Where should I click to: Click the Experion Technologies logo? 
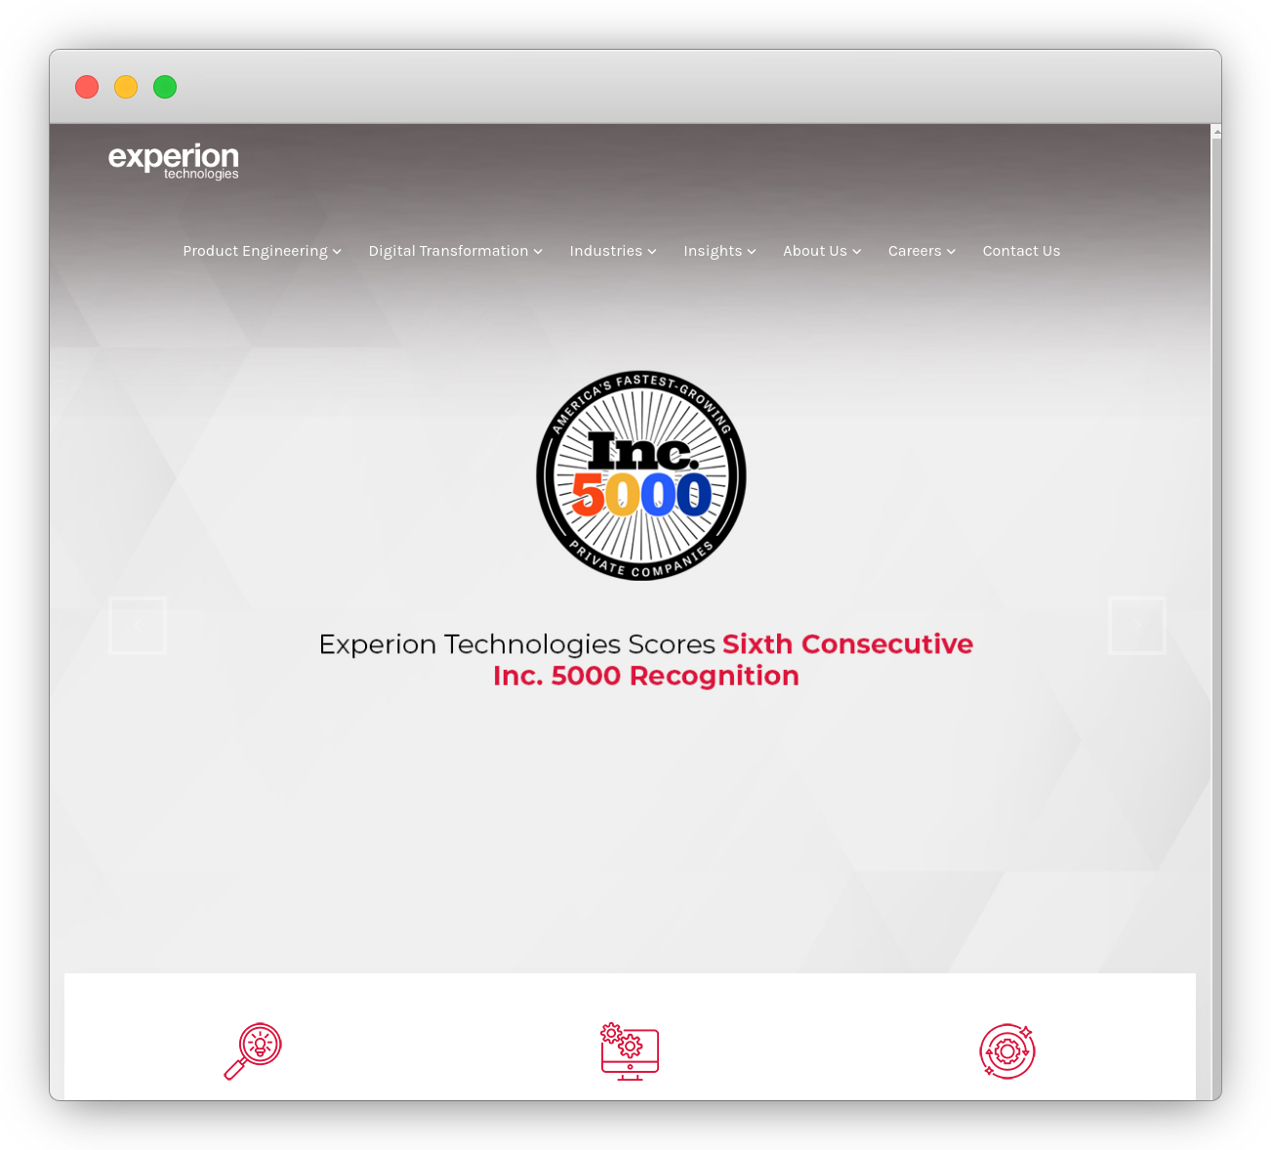(173, 161)
